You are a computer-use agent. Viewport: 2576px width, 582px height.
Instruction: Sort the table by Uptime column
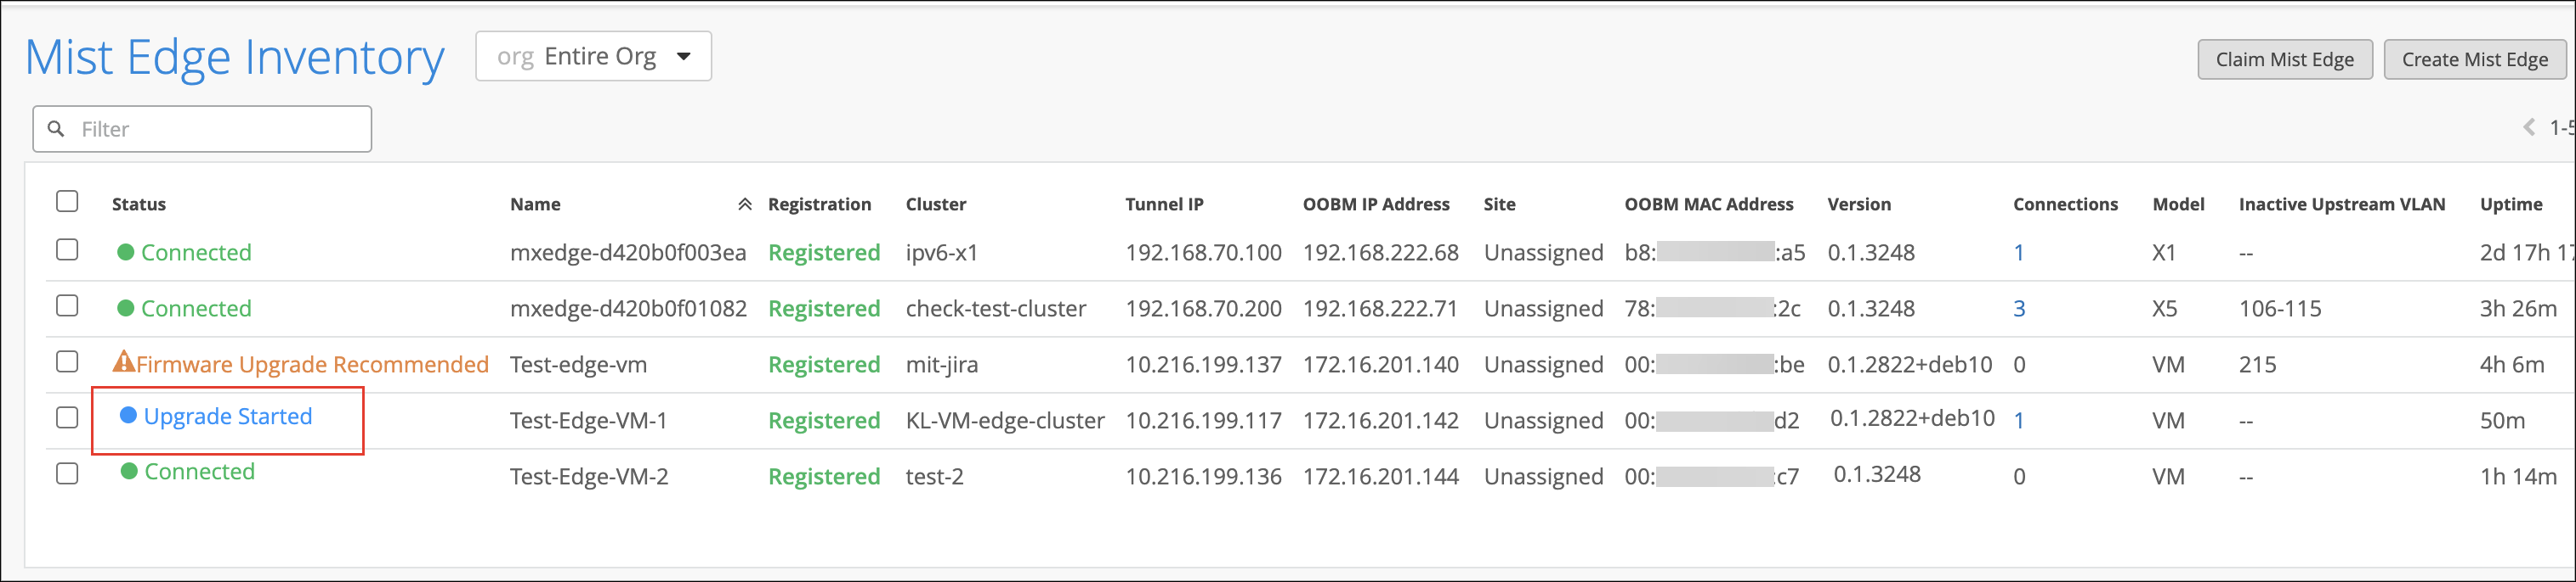tap(2510, 204)
